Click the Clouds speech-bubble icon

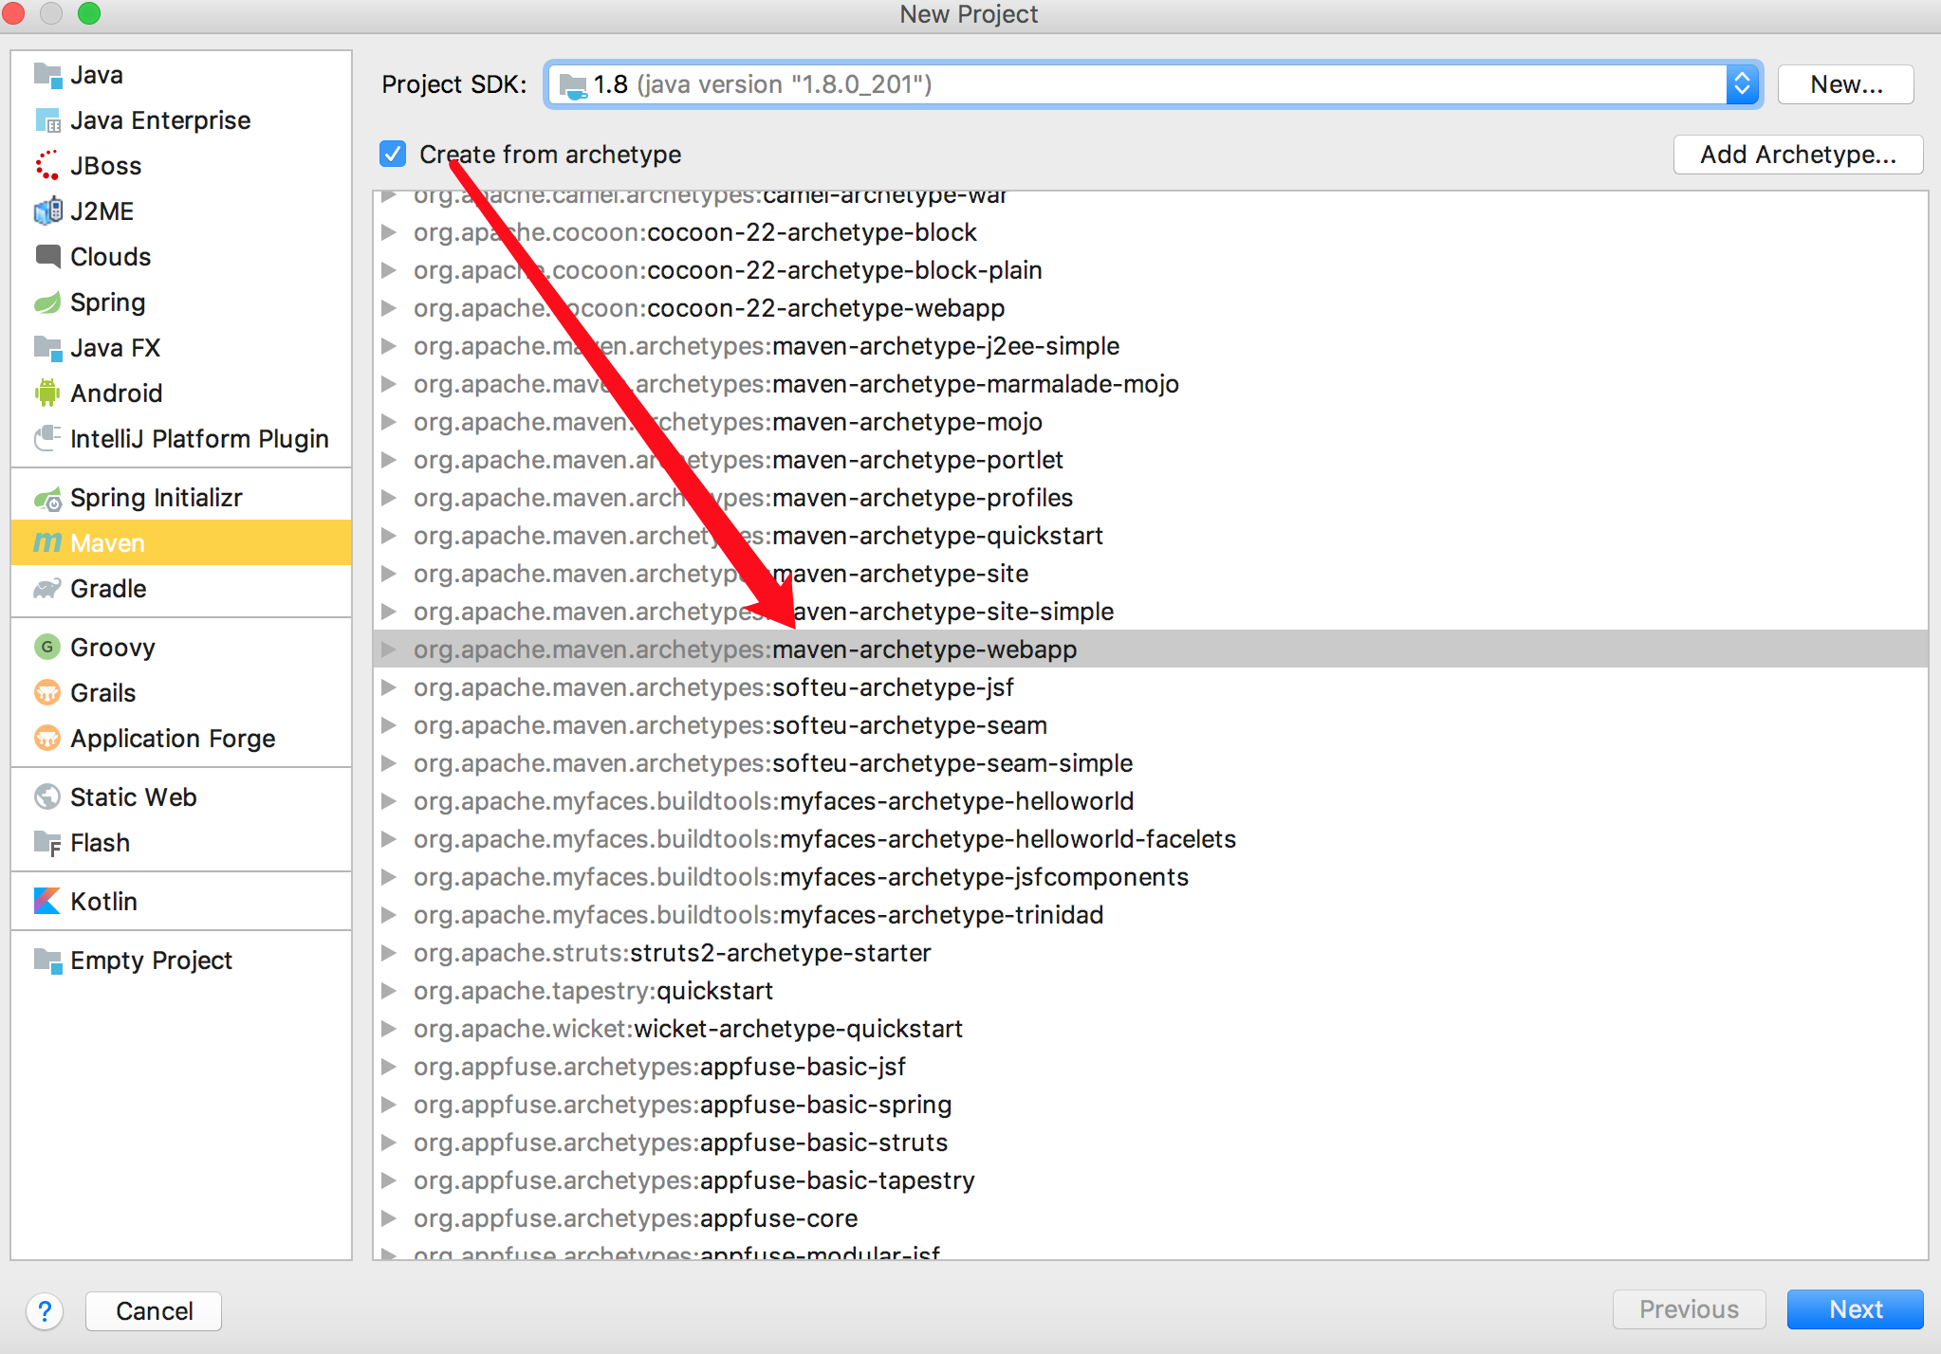coord(47,257)
